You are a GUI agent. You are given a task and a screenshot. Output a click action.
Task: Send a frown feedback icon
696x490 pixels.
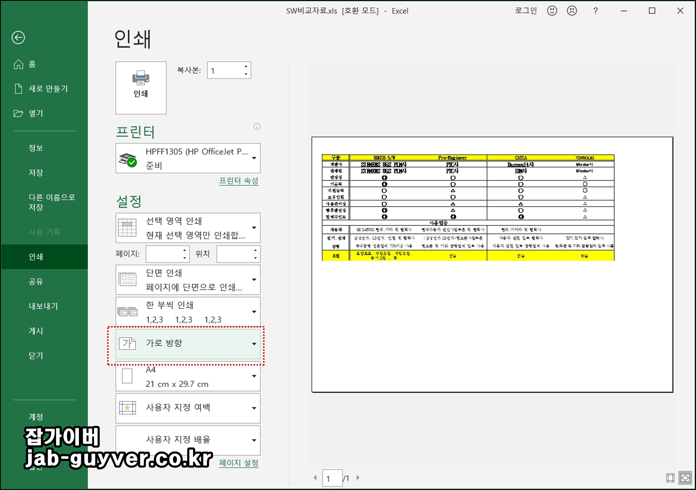[572, 11]
